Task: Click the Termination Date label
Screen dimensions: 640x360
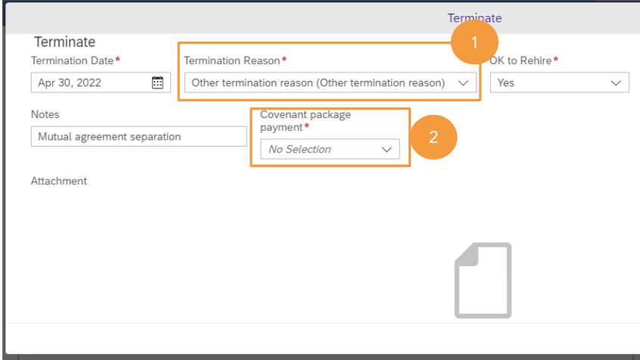Action: pyautogui.click(x=72, y=61)
